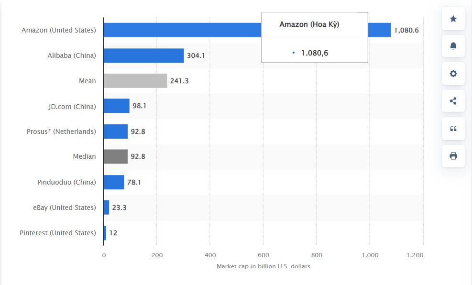
Task: Click the print icon
Action: pyautogui.click(x=453, y=156)
